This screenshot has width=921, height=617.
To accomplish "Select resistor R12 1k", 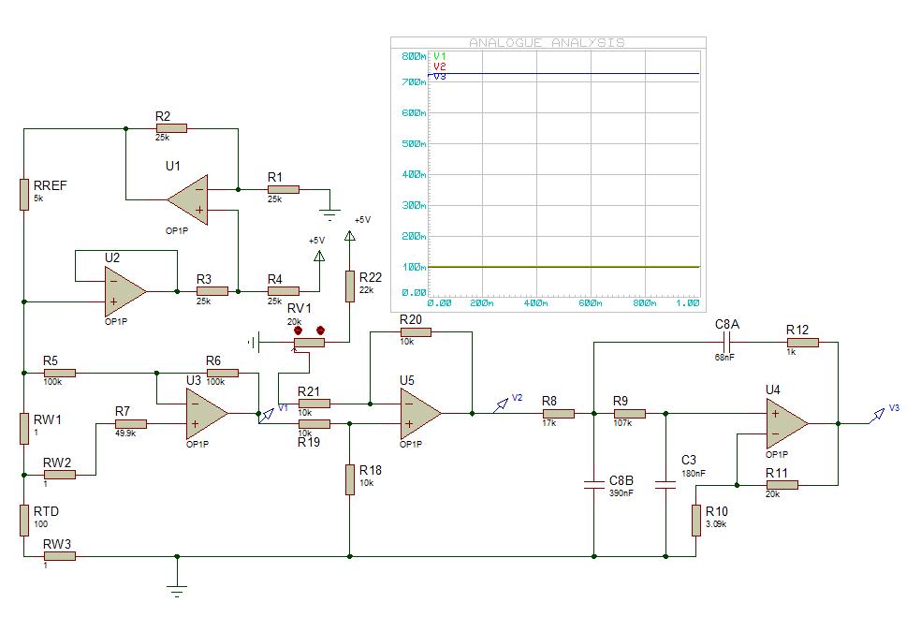I will coord(802,342).
